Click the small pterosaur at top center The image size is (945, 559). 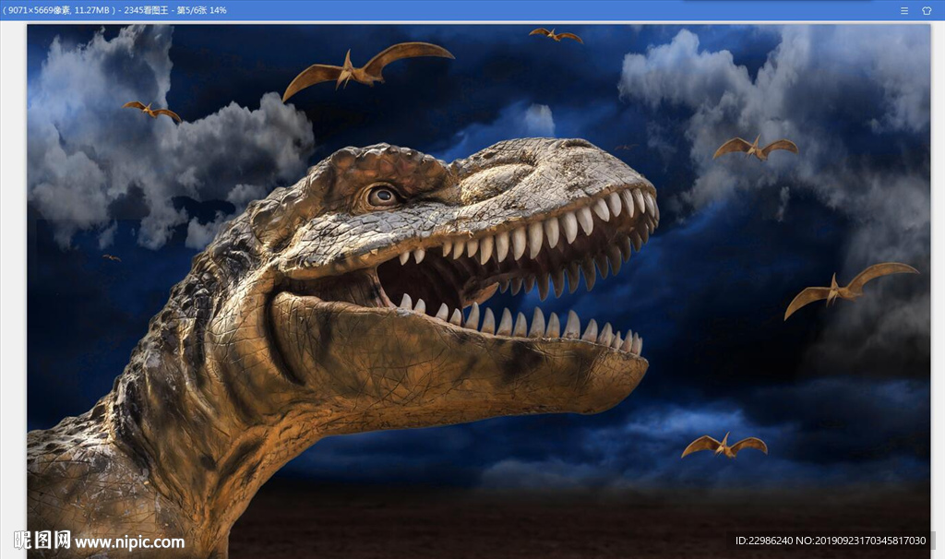(556, 35)
